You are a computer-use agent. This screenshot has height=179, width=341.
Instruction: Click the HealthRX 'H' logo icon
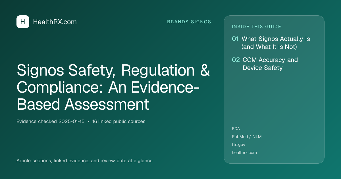(x=23, y=22)
